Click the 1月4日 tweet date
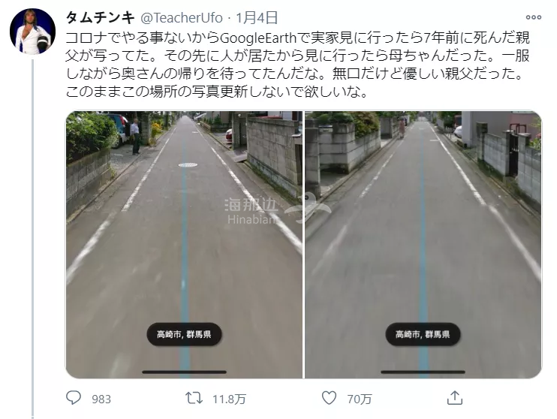The height and width of the screenshot is (419, 557). (x=257, y=17)
